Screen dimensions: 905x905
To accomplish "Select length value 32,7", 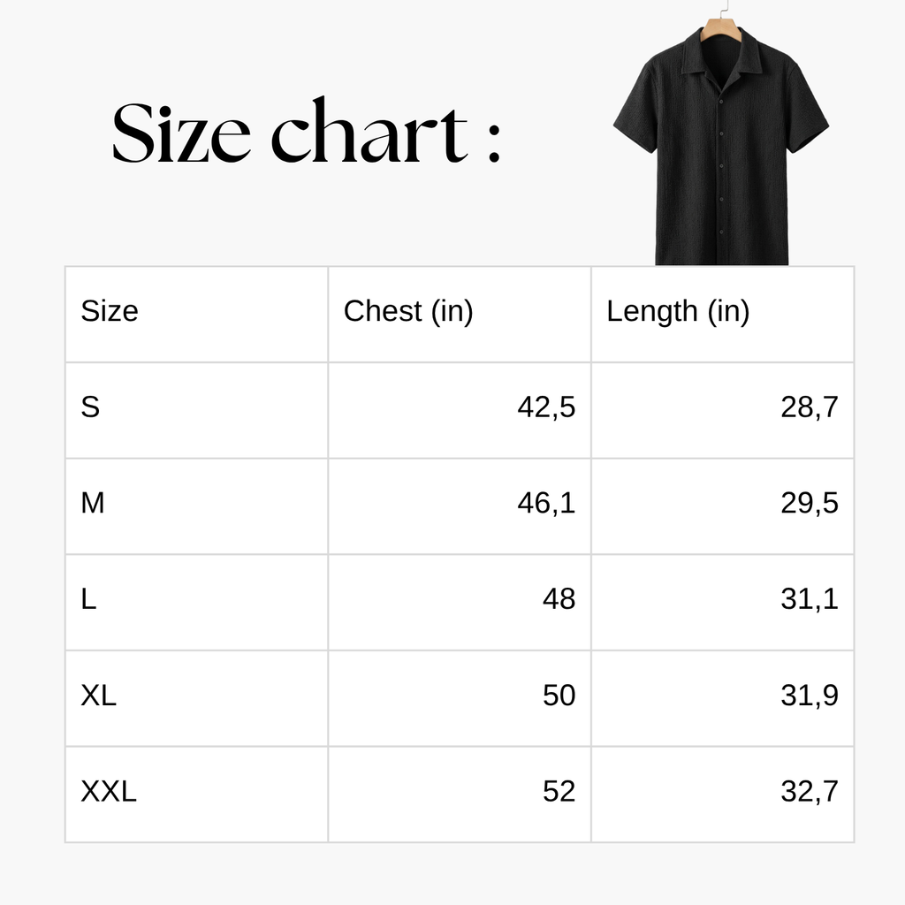I will 810,791.
